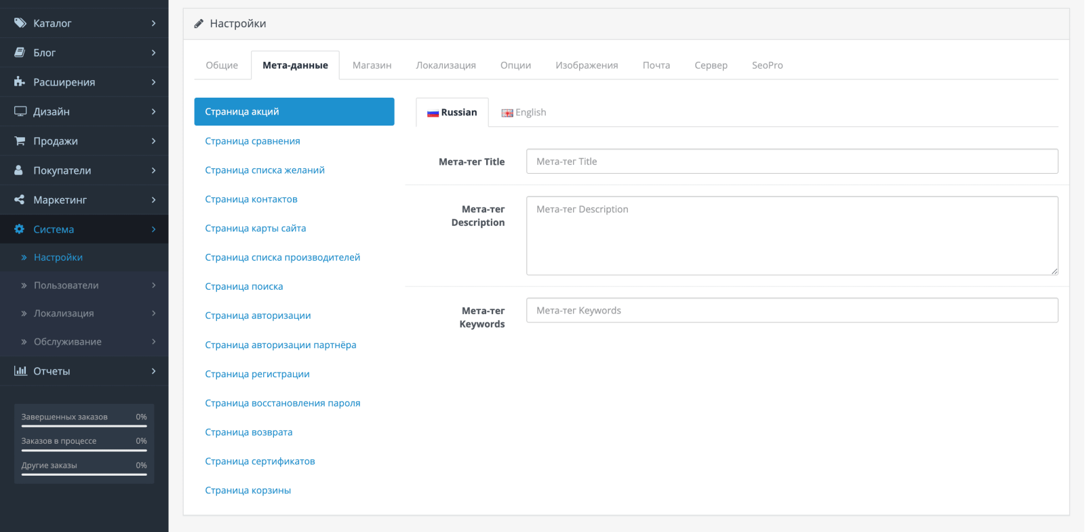This screenshot has width=1085, height=532.
Task: Expand Пользователи submenu chevron
Action: pos(154,286)
